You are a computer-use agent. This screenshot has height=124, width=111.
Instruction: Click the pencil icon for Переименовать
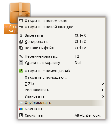click(21, 56)
